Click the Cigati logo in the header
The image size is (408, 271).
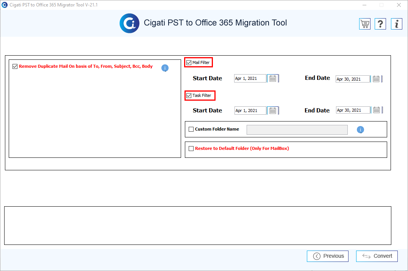coord(129,23)
